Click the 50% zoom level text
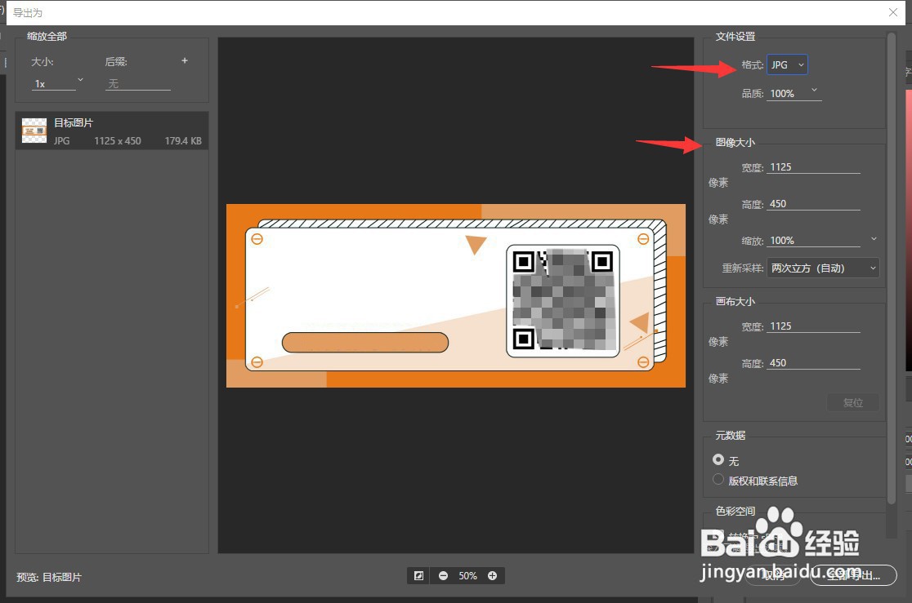Viewport: 912px width, 603px height. (x=467, y=576)
